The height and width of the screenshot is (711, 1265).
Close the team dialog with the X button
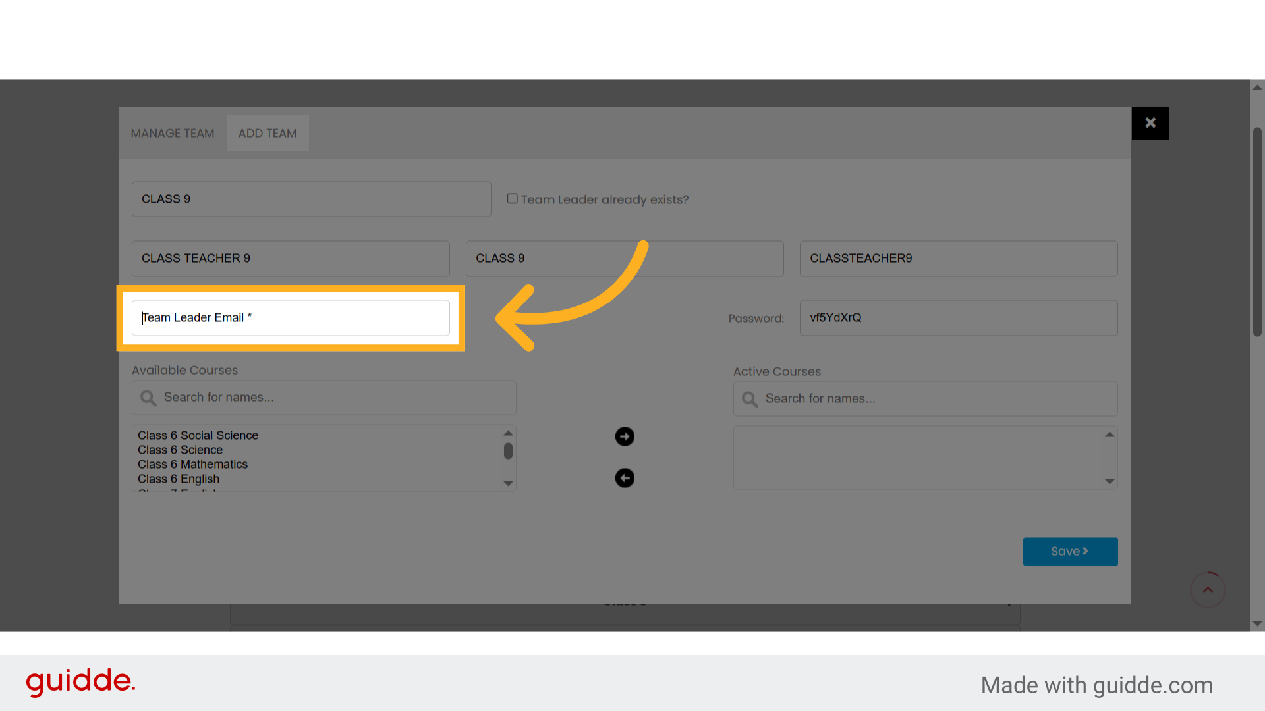(x=1150, y=123)
